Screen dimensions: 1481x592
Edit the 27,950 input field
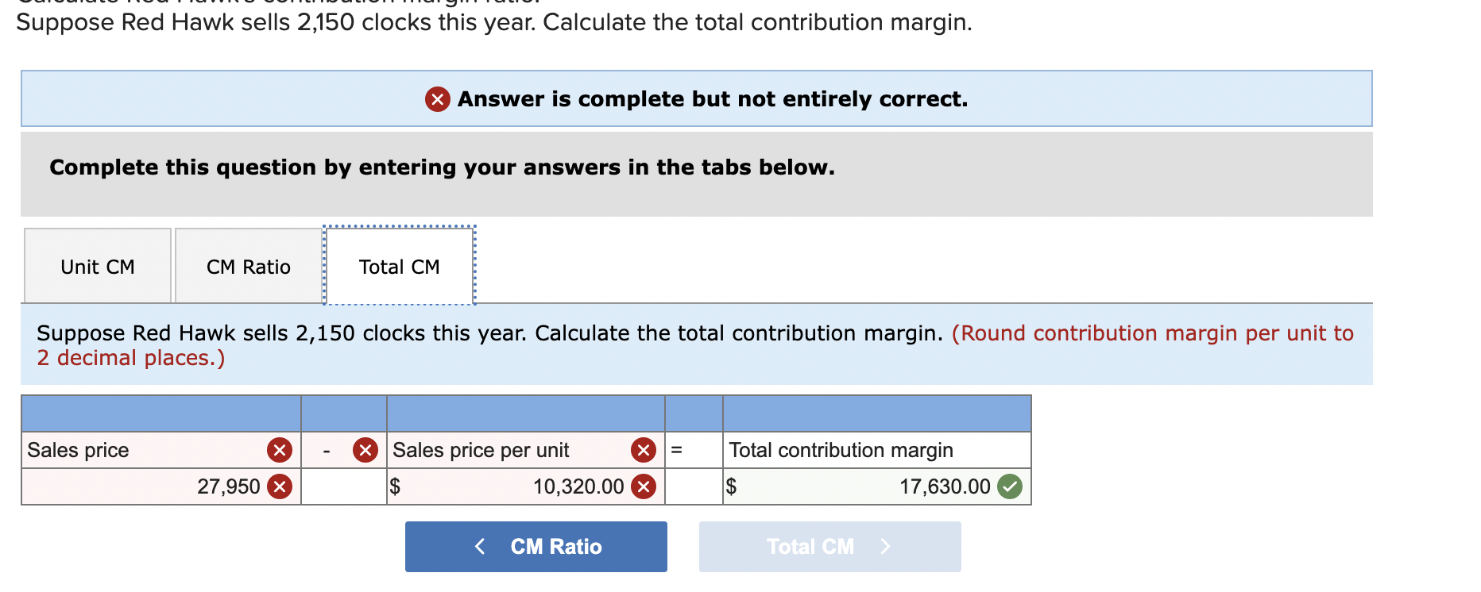pos(199,486)
